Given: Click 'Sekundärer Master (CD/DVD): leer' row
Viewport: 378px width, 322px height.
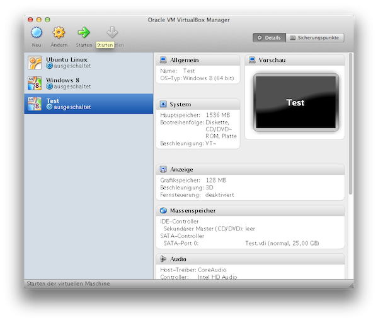Looking at the screenshot, I should coord(209,229).
